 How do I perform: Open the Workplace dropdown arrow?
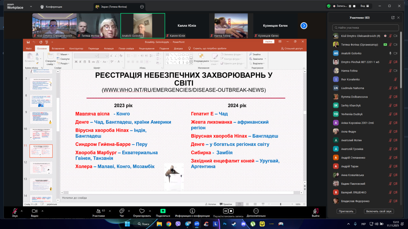31,6
